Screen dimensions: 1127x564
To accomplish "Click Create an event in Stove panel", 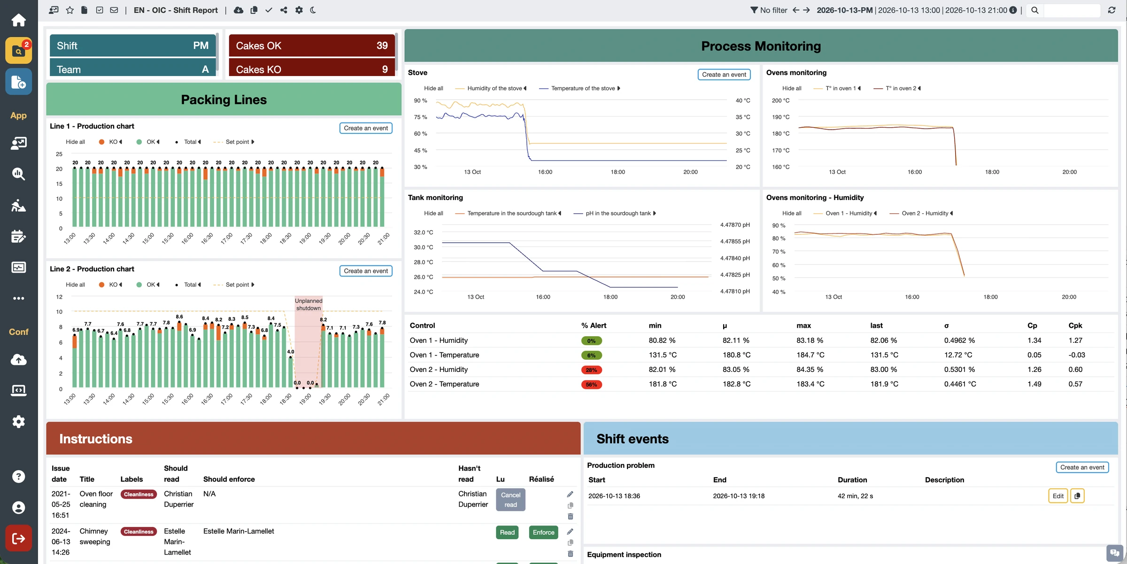I will coord(724,75).
